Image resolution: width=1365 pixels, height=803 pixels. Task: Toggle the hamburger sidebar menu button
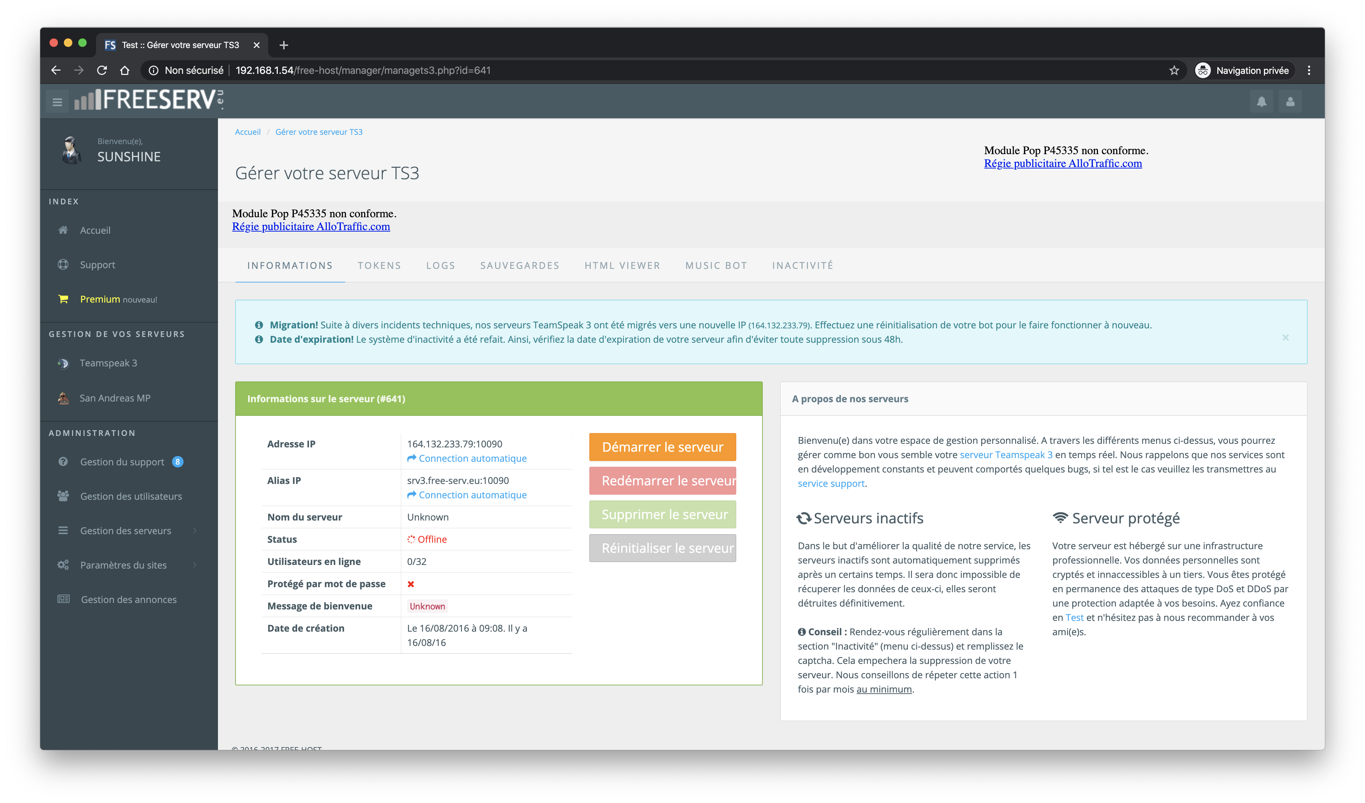[57, 101]
